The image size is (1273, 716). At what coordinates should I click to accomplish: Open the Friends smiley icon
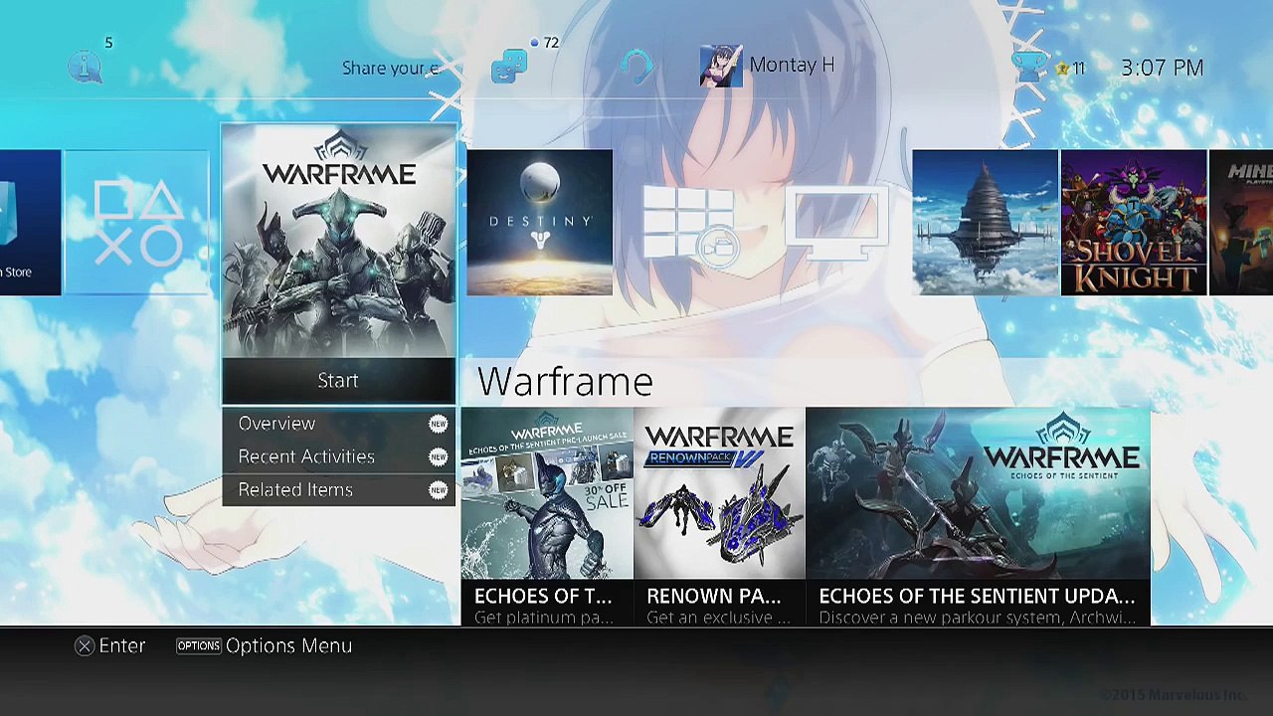(509, 68)
